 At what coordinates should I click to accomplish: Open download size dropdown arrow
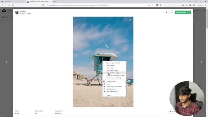189,12
